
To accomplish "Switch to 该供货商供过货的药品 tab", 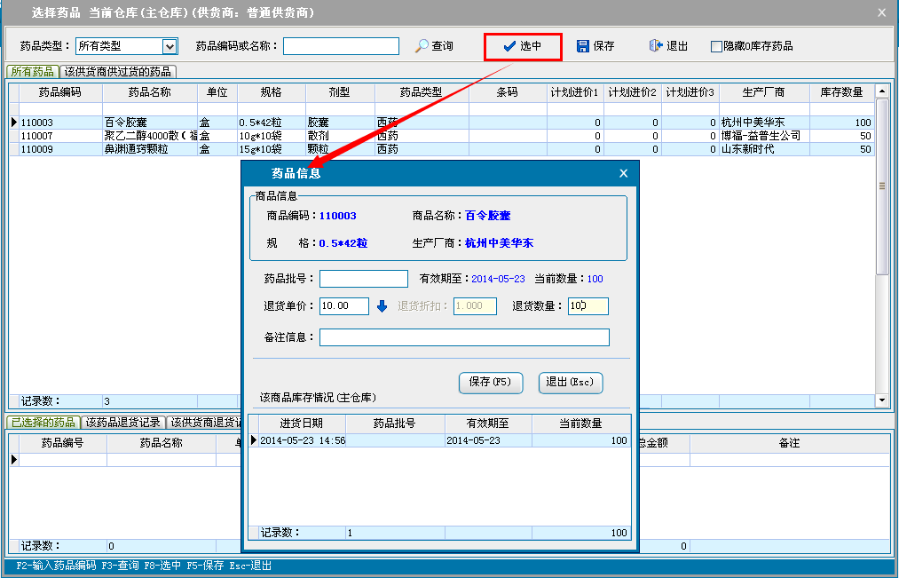I will coord(118,71).
